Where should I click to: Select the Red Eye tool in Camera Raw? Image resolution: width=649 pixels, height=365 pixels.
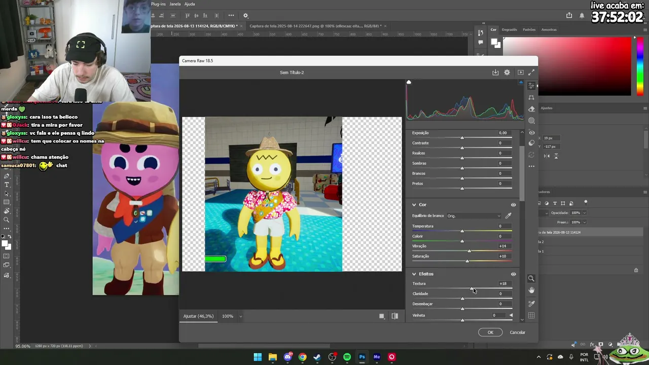(x=531, y=132)
